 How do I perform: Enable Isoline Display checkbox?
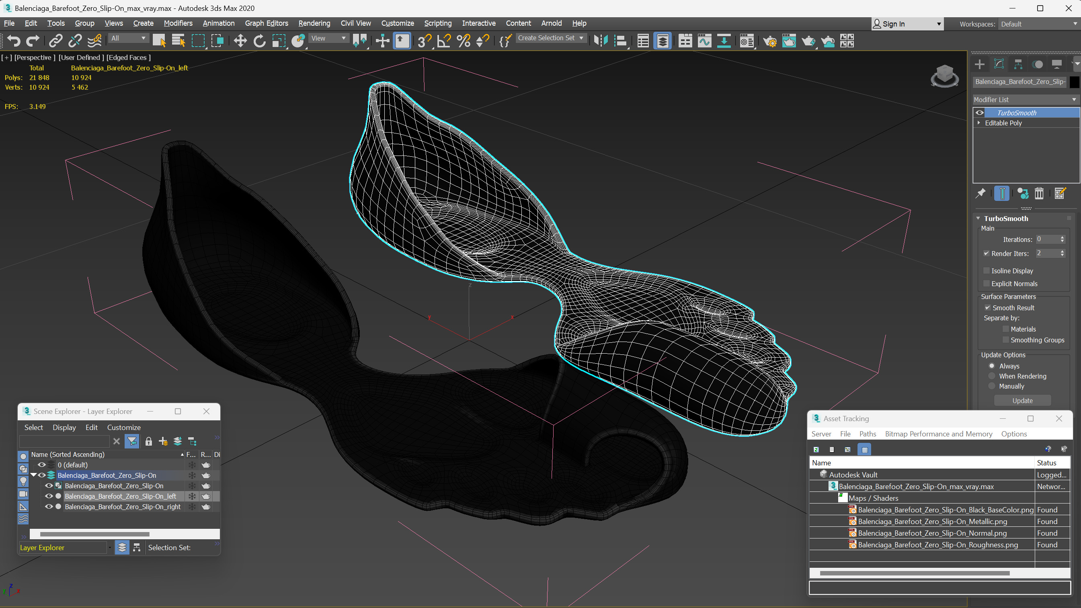987,270
